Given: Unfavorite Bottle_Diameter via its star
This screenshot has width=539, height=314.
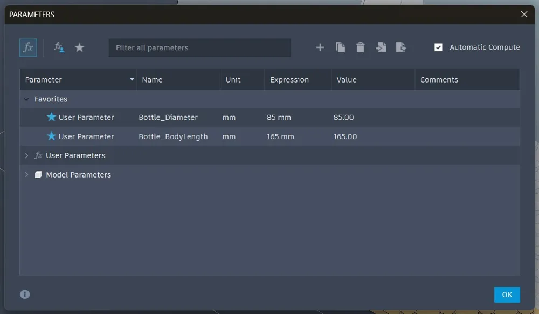Looking at the screenshot, I should click(x=51, y=117).
